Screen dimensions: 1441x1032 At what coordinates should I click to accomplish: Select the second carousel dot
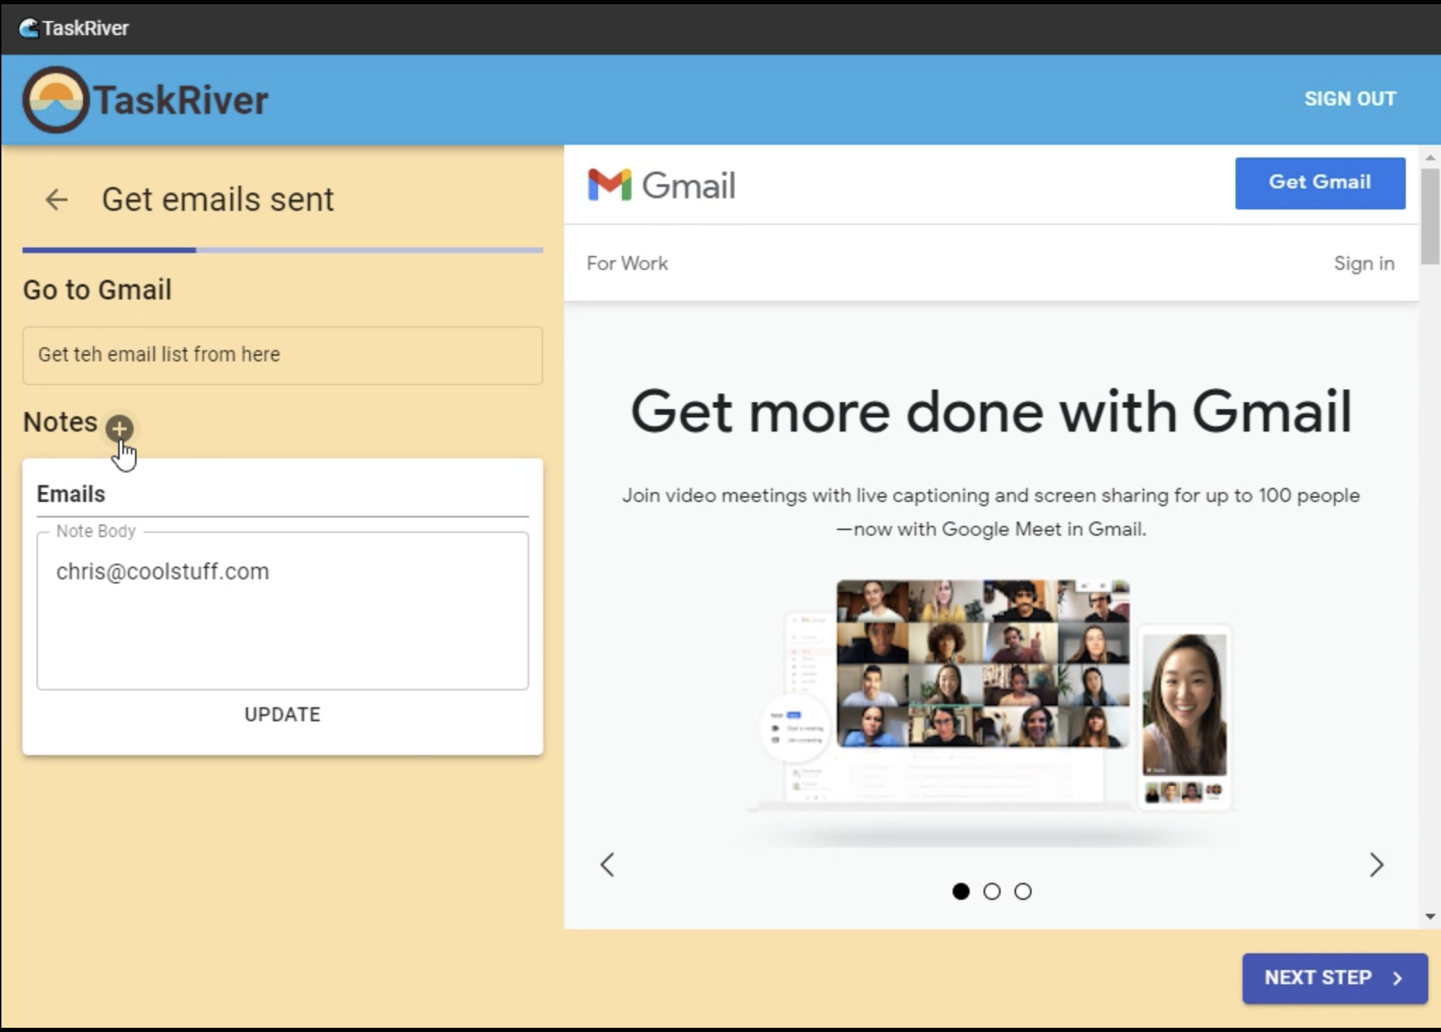pyautogui.click(x=991, y=891)
